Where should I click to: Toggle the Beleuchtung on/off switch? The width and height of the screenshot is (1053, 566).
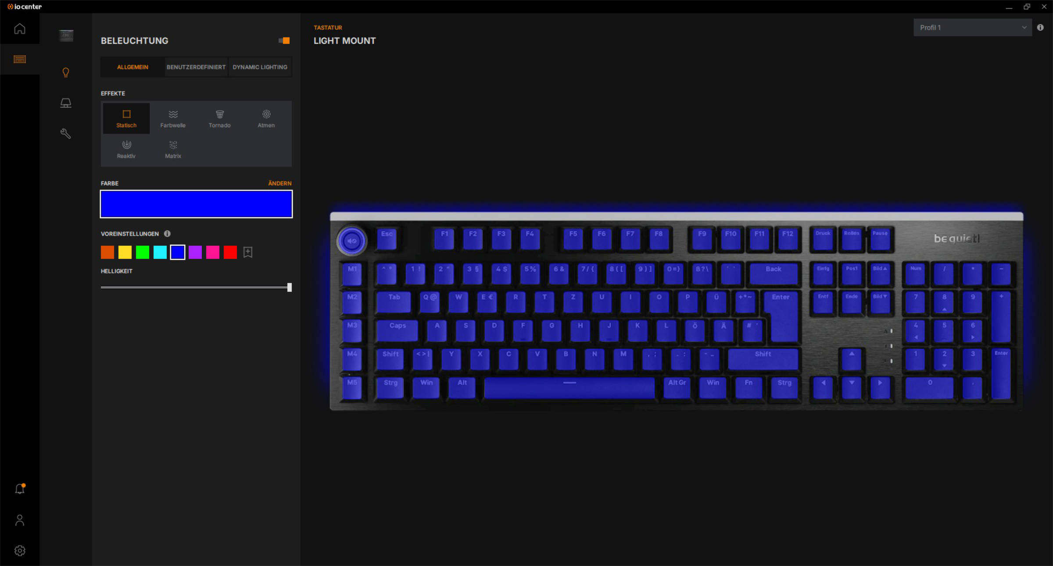click(284, 40)
